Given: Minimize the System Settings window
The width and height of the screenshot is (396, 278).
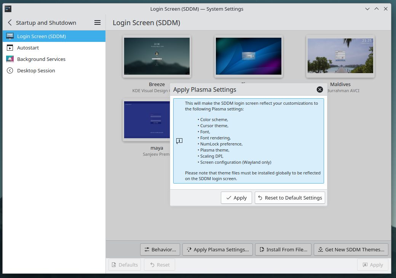Looking at the screenshot, I should [x=367, y=9].
